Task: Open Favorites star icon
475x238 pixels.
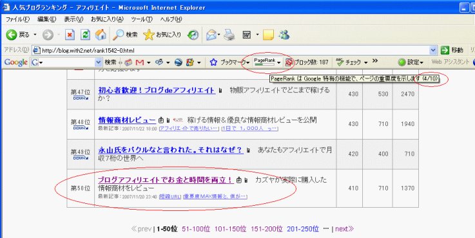Action: point(149,35)
